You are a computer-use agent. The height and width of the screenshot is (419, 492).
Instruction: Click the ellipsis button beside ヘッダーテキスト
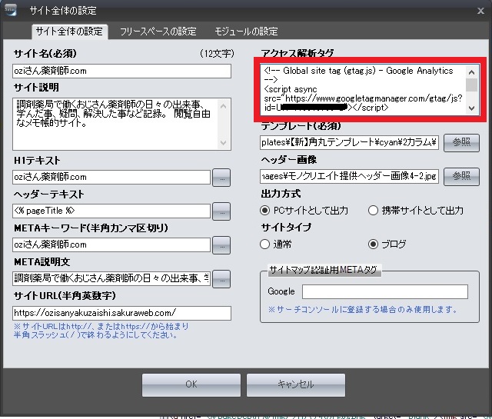click(221, 211)
